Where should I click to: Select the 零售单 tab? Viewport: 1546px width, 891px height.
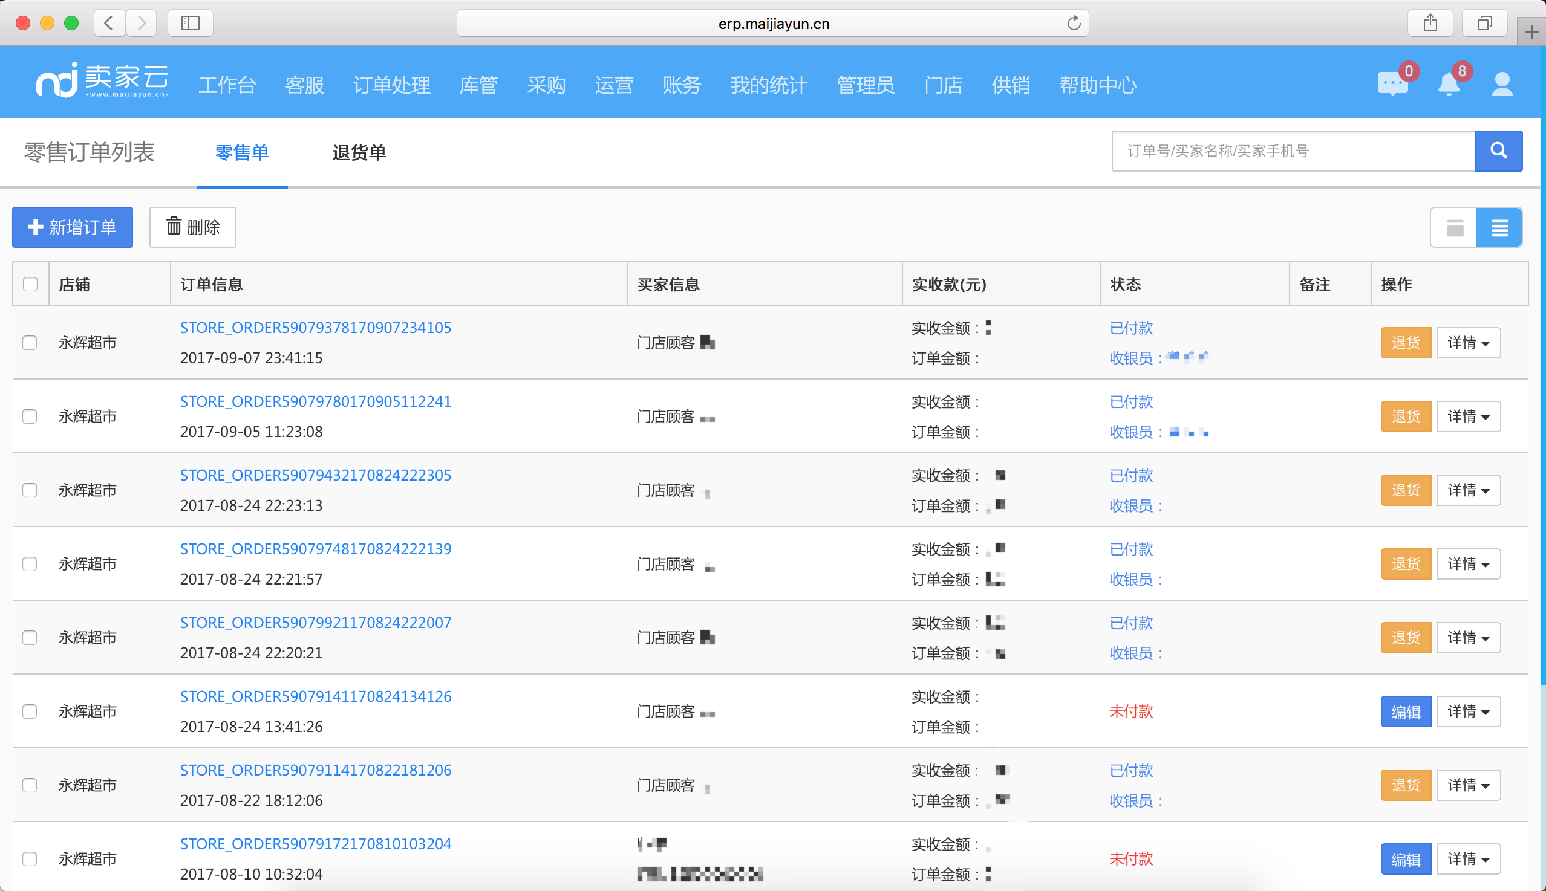point(243,152)
